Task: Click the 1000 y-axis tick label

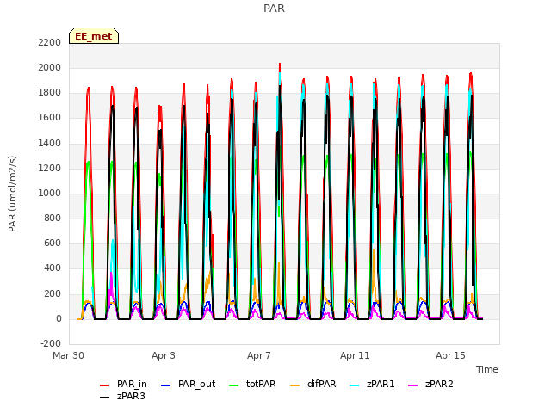Action: (x=50, y=193)
